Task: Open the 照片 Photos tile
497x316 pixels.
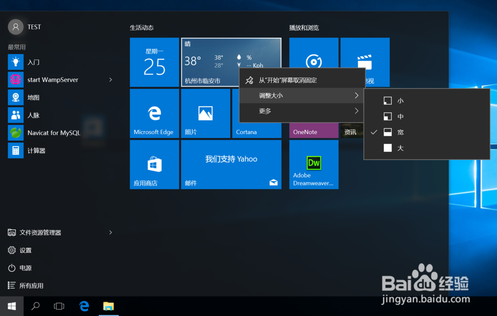Action: pos(205,113)
